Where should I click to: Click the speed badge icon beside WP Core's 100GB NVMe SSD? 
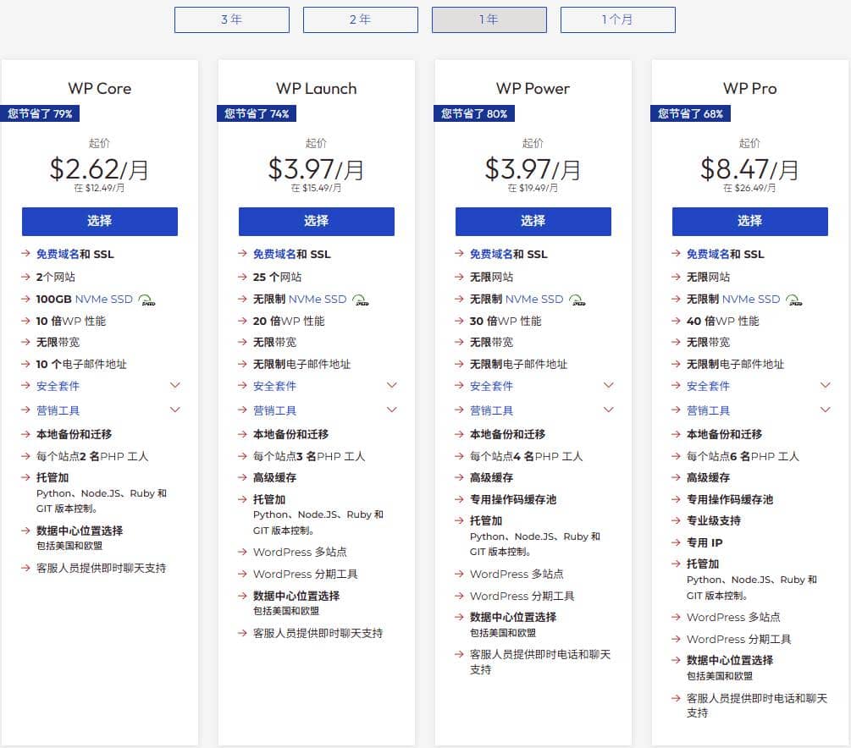(147, 299)
